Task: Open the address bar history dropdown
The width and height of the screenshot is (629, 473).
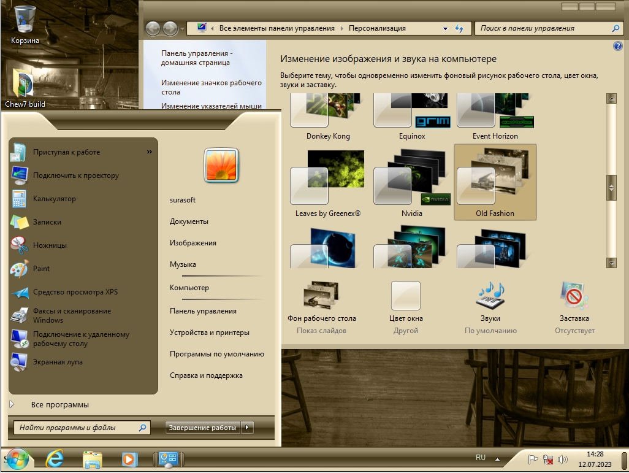Action: (445, 28)
